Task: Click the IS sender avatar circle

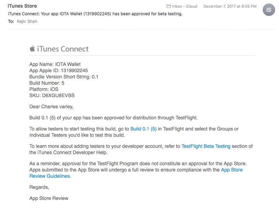Action: click(269, 10)
